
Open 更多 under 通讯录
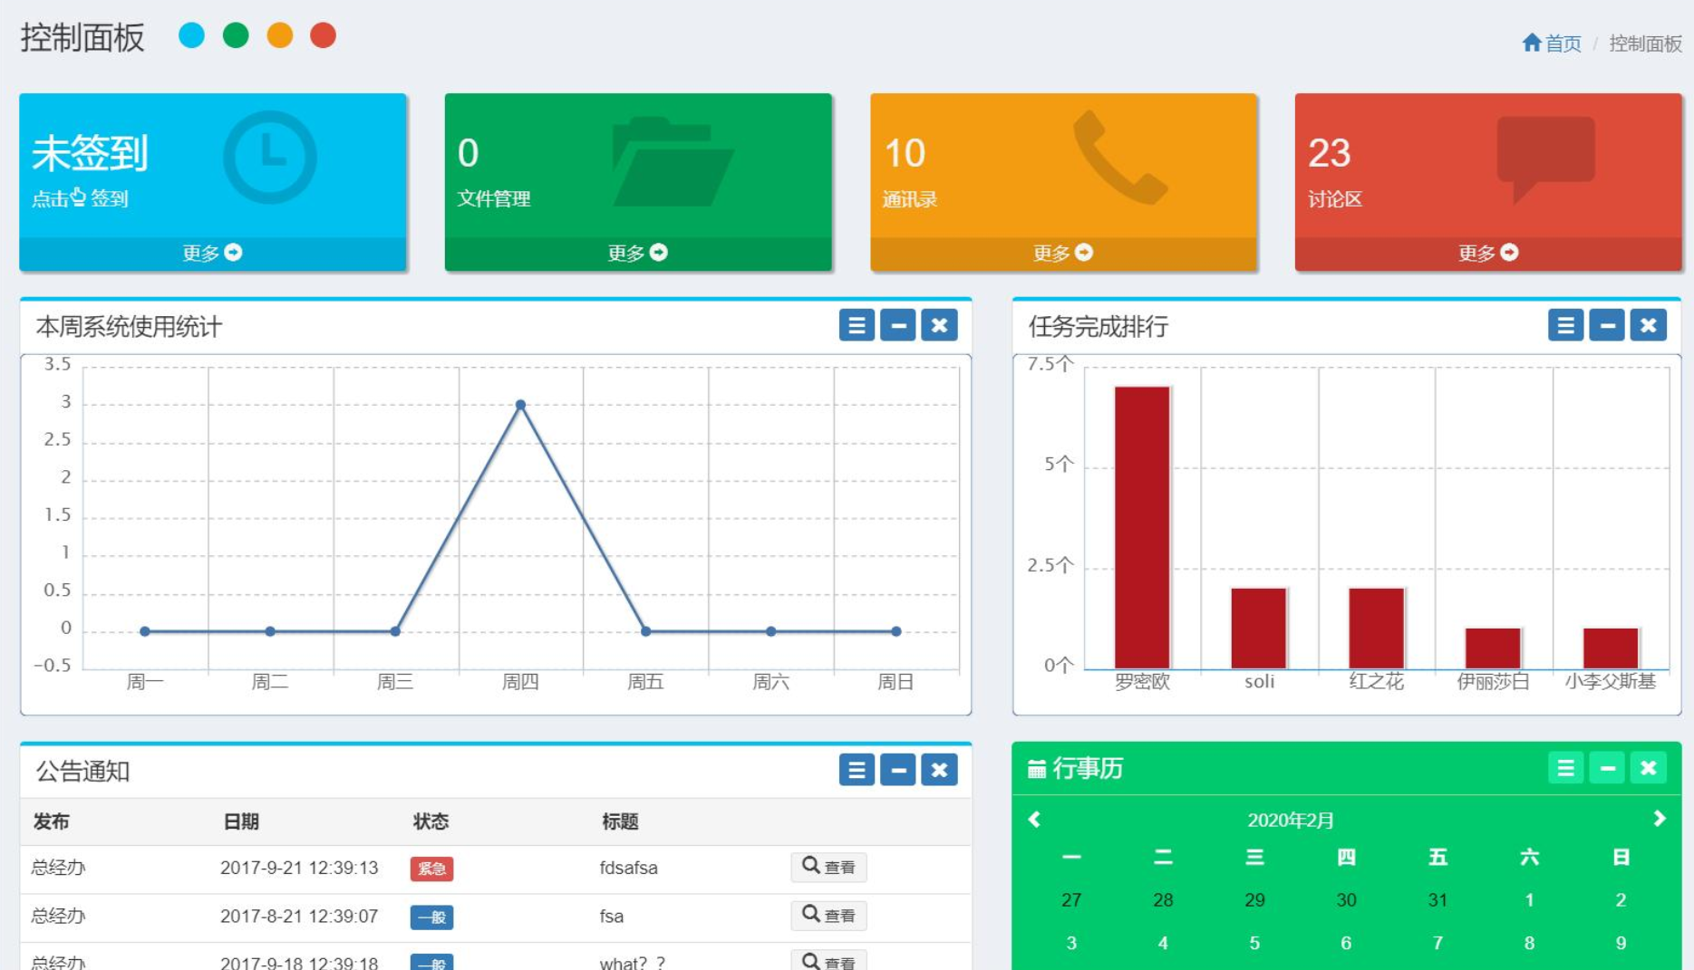tap(1063, 253)
